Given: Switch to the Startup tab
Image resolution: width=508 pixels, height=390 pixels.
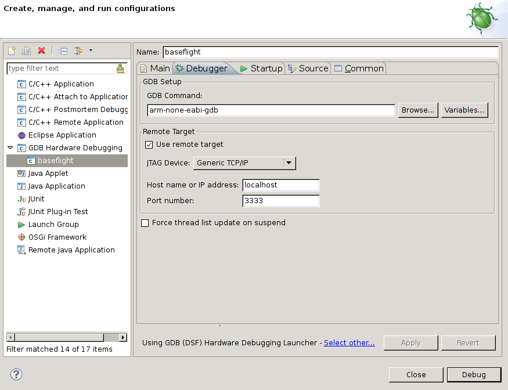Looking at the screenshot, I should [261, 68].
